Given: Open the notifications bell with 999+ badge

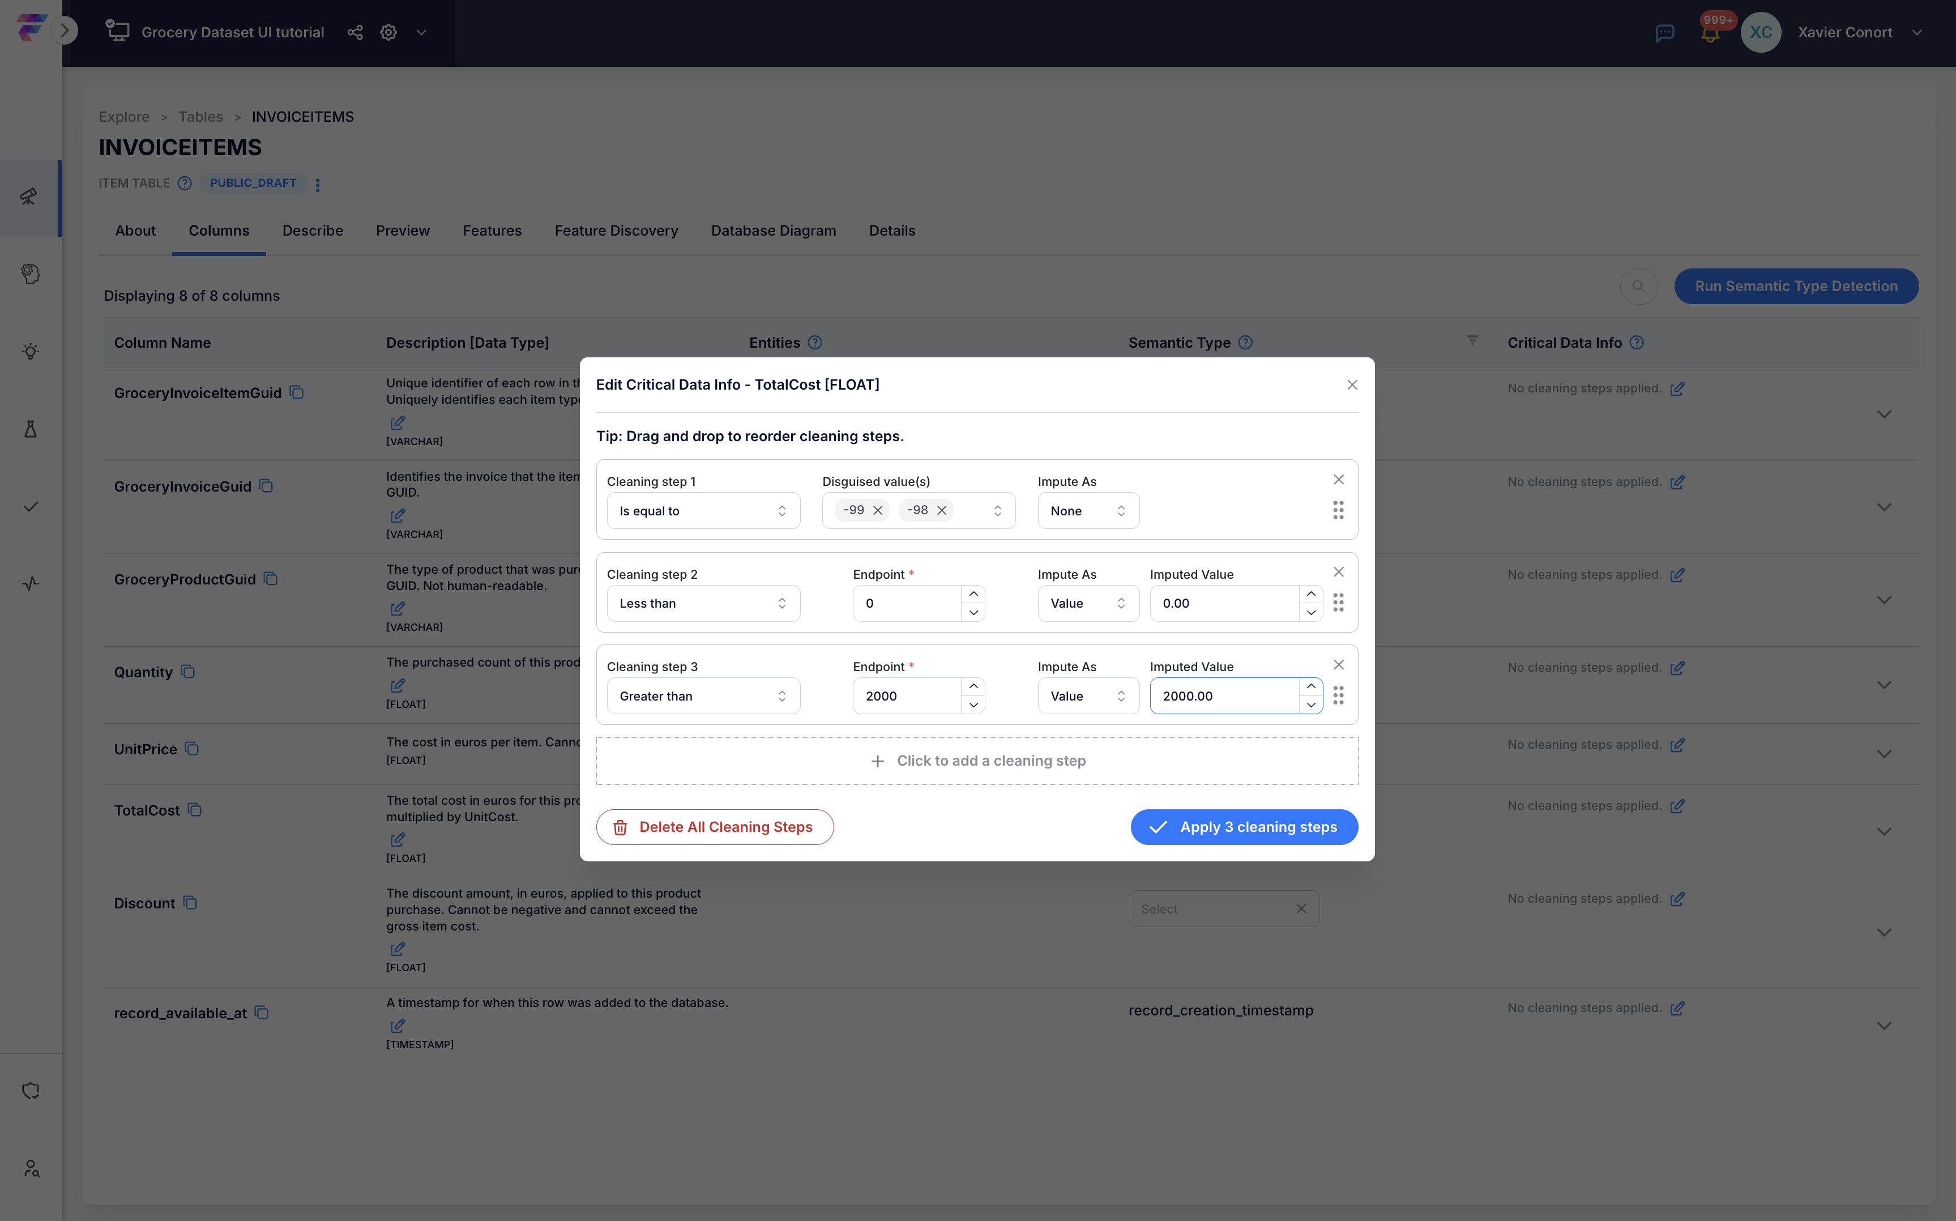Looking at the screenshot, I should 1710,33.
